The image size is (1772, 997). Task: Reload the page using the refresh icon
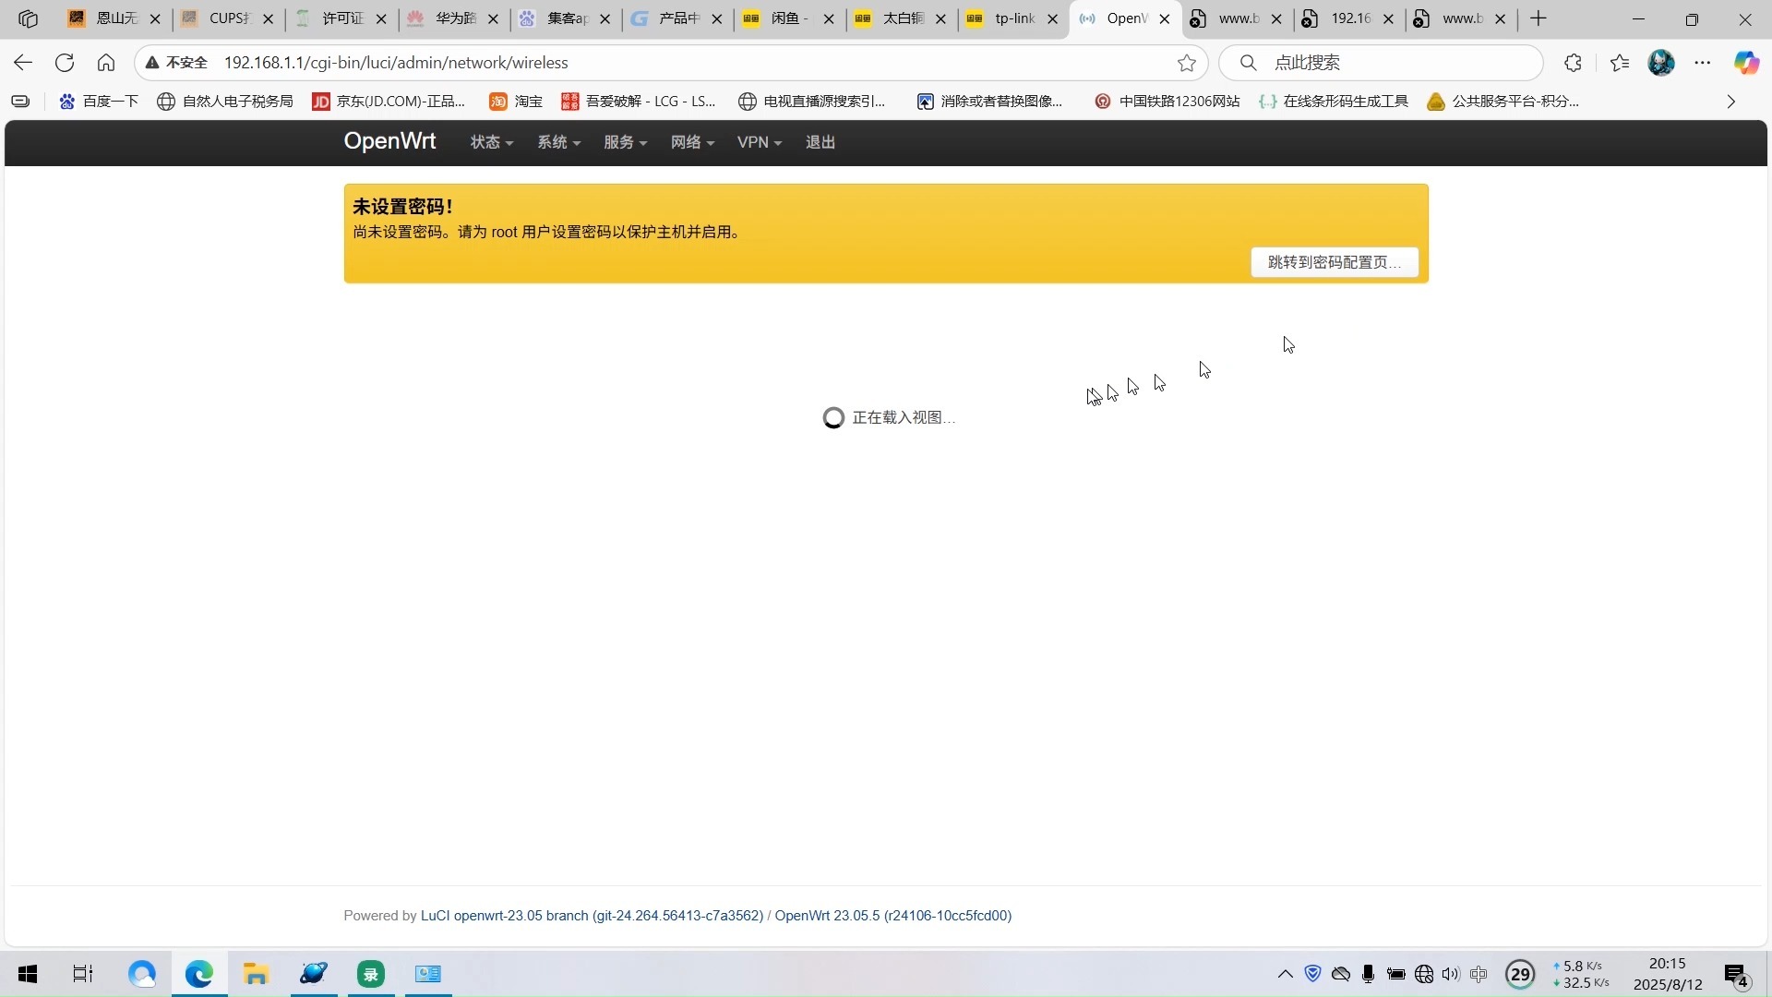pyautogui.click(x=64, y=62)
